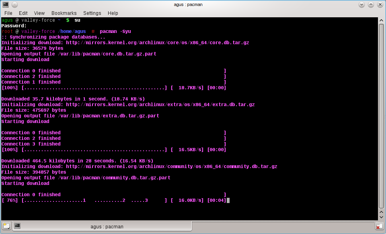Maximize the Konsole window
Viewport: 386px width, 234px height.
tap(371, 4)
